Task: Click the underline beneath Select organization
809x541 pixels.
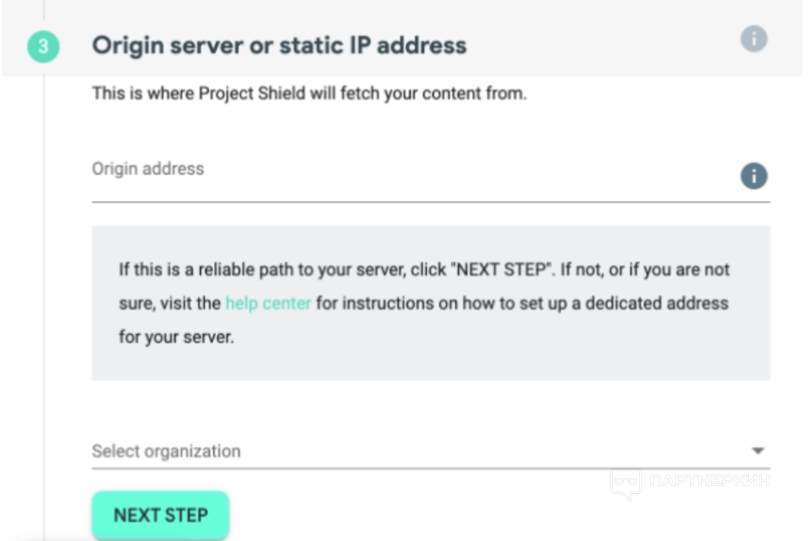Action: click(431, 468)
